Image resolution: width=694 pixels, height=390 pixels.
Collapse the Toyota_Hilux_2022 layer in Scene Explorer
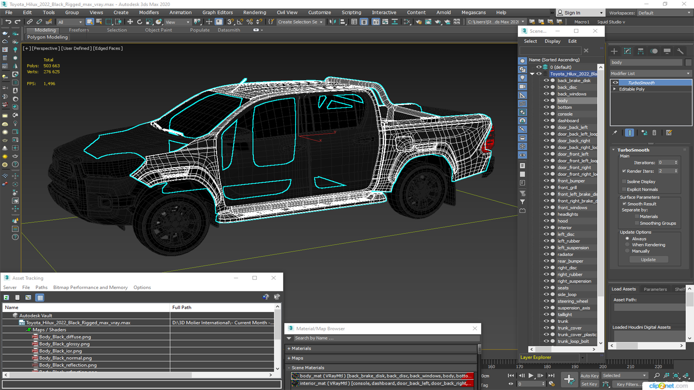point(532,74)
